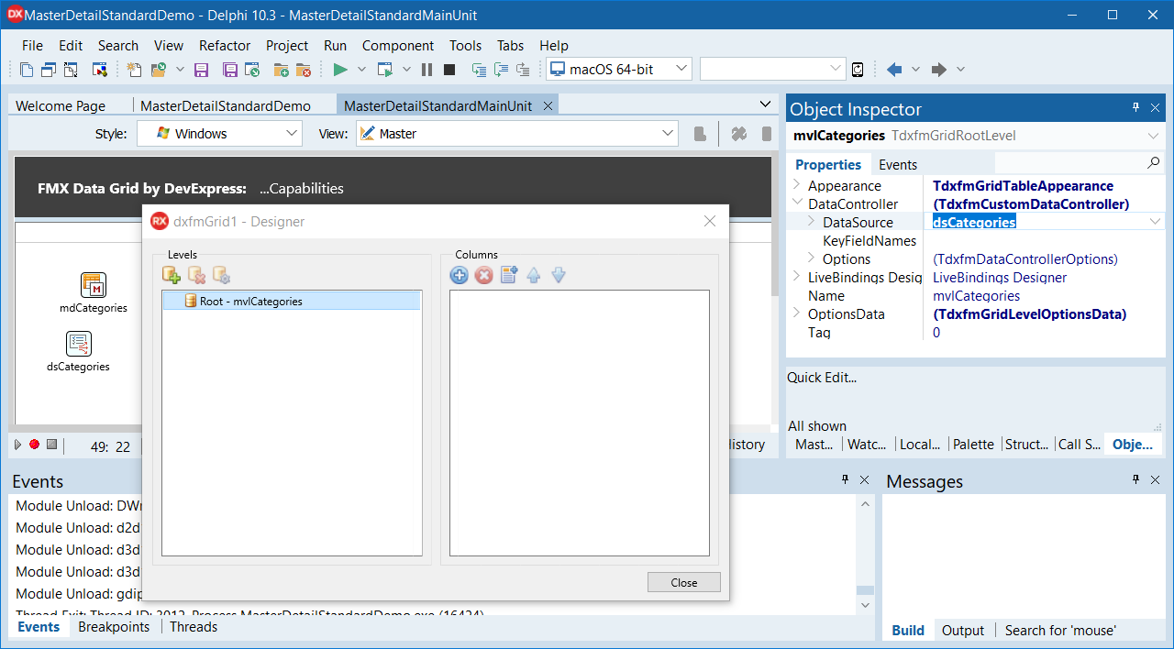
Task: Switch to Output tab in Messages
Action: 963,631
